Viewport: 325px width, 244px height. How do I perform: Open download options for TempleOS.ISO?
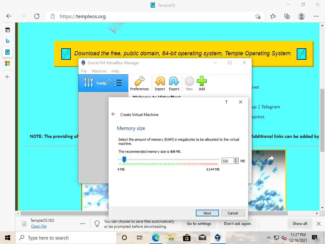coord(83,223)
